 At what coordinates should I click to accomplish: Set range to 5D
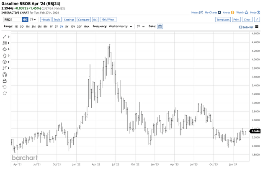coord(22,26)
